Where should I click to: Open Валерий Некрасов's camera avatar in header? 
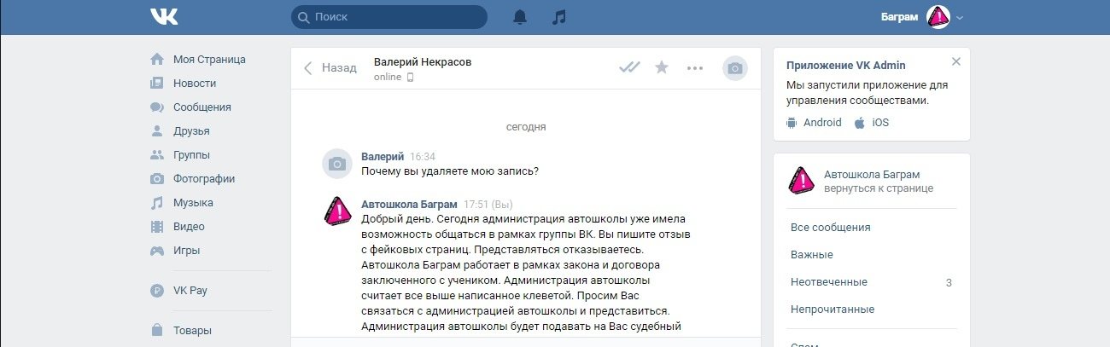(x=734, y=68)
